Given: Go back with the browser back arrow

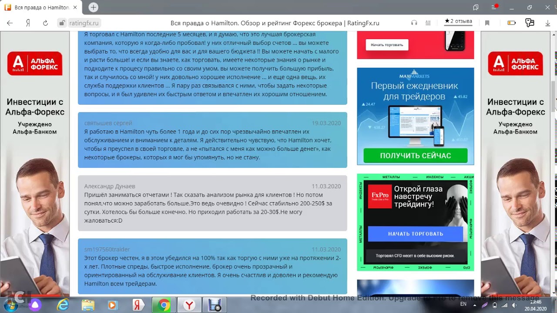Looking at the screenshot, I should click(x=10, y=23).
